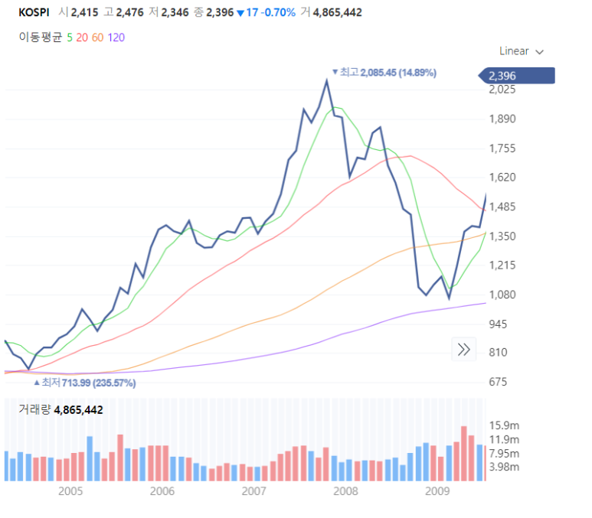592x518 pixels.
Task: Click the header volume value 4,865,442
Action: (337, 12)
